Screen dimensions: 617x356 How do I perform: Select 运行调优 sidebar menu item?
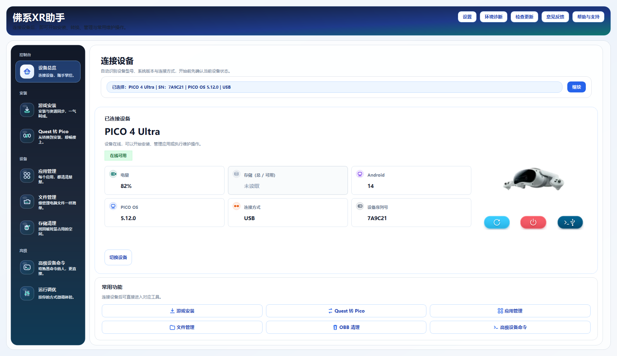tap(48, 293)
